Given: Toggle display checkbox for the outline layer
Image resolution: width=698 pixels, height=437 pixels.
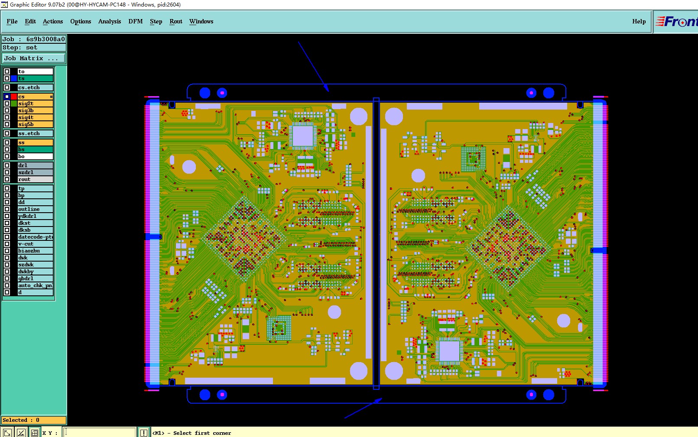Looking at the screenshot, I should point(7,209).
